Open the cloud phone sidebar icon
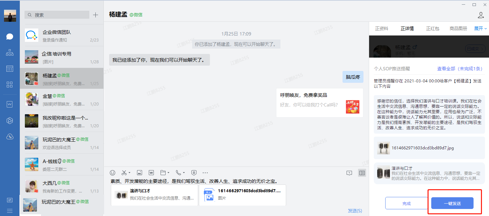489x216 pixels. pyautogui.click(x=10, y=136)
